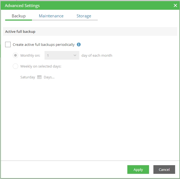
Task: Close the Advanced Settings dialog with X
Action: pos(175,5)
